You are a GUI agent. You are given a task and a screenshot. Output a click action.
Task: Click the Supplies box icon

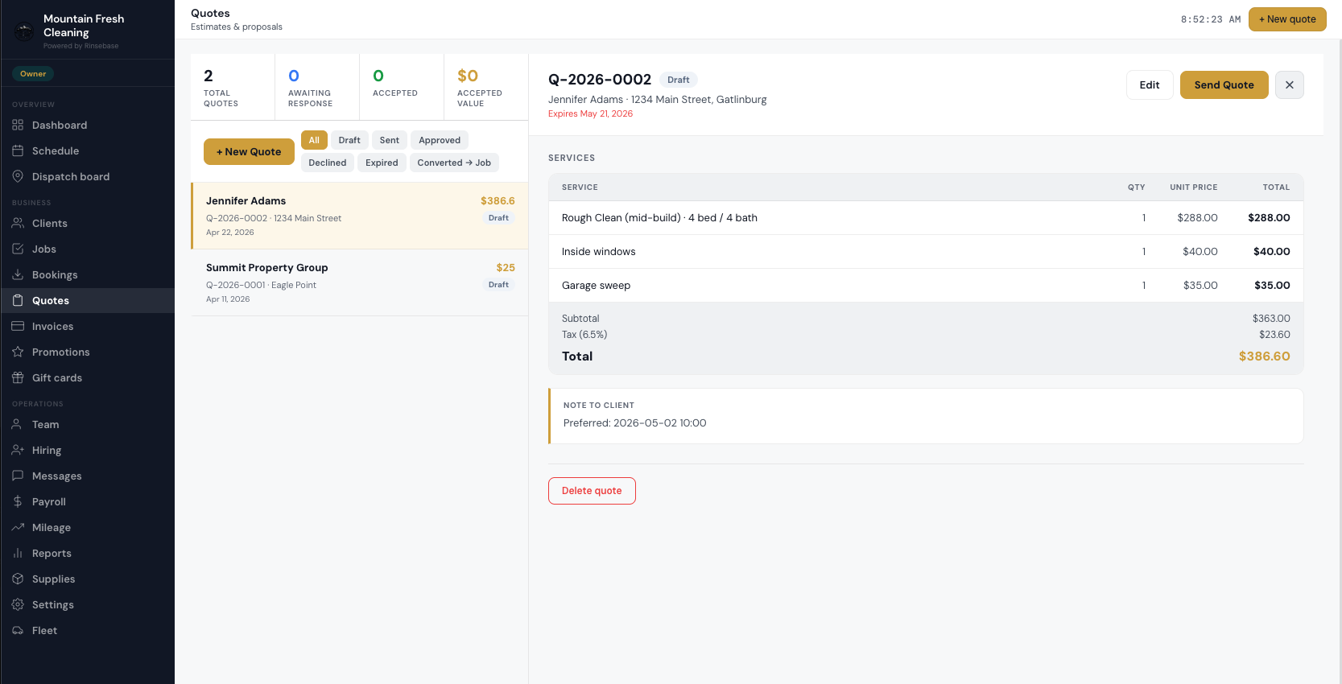pos(18,579)
